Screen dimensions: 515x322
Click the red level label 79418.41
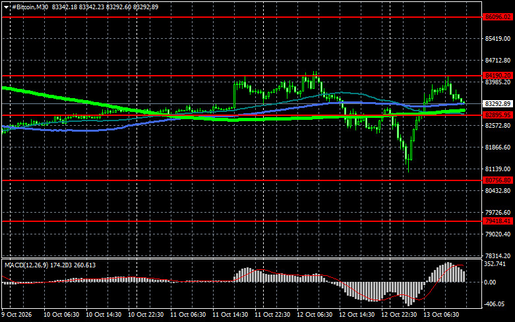click(x=498, y=221)
